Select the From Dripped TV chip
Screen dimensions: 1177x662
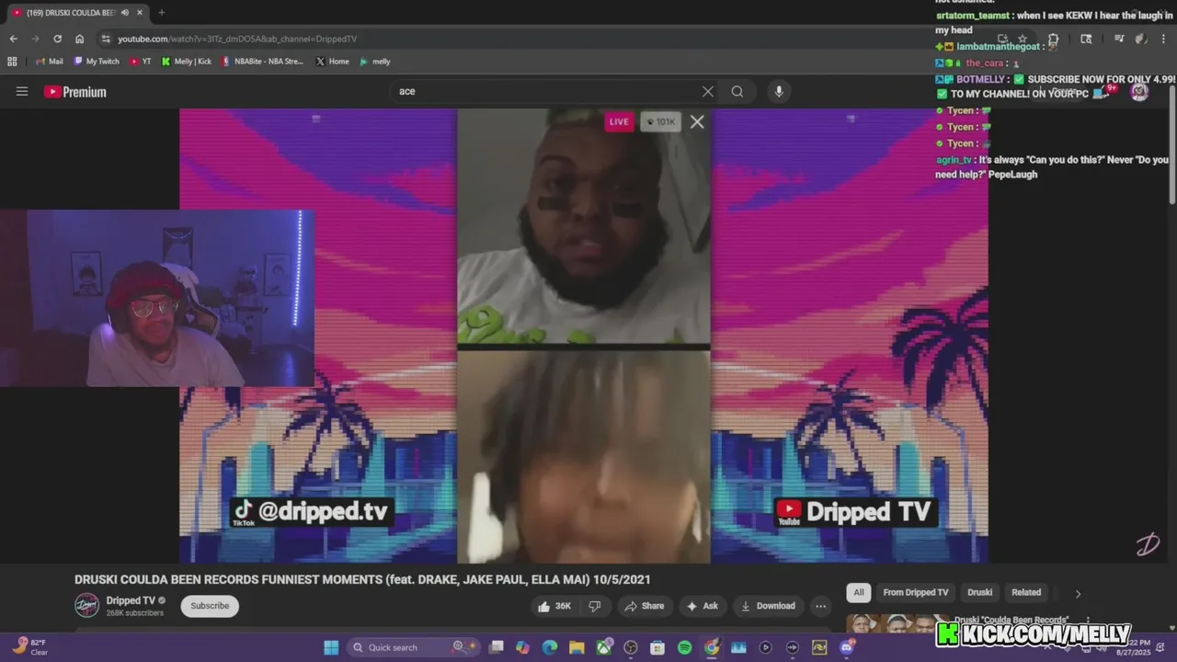(x=915, y=592)
